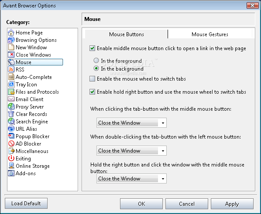Select the 'Search Engine' category label

click(32, 122)
